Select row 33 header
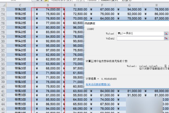 click(x=3, y=55)
